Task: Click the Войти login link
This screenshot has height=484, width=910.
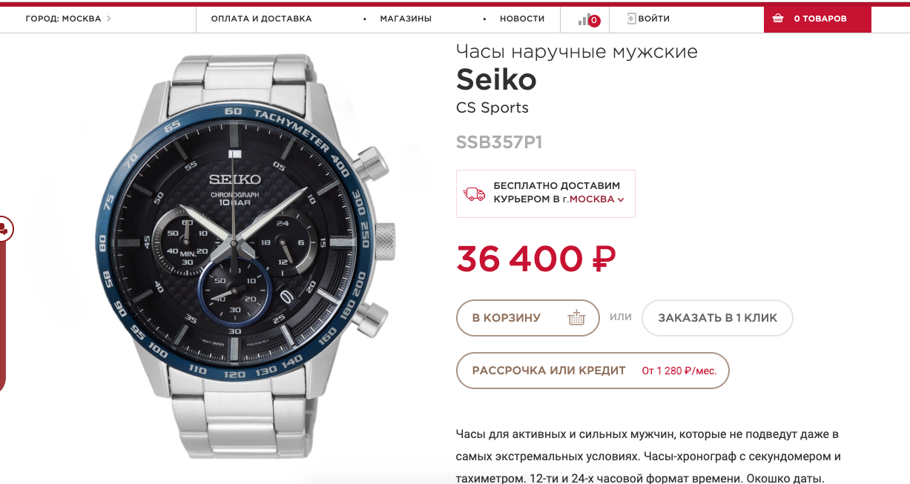Action: tap(653, 19)
